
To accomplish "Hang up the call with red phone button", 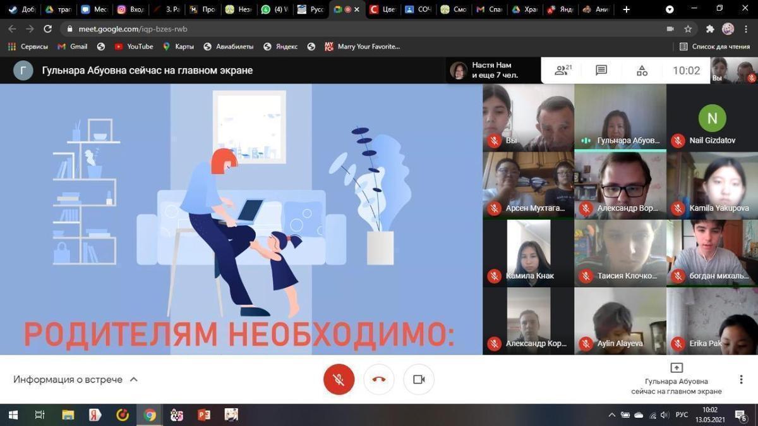I will pyautogui.click(x=378, y=379).
